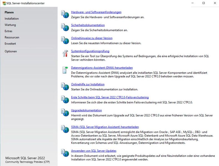Click the tools icon for Systemkonfigurationsprüfung
Viewport: 219px width, 166px height.
65,53
